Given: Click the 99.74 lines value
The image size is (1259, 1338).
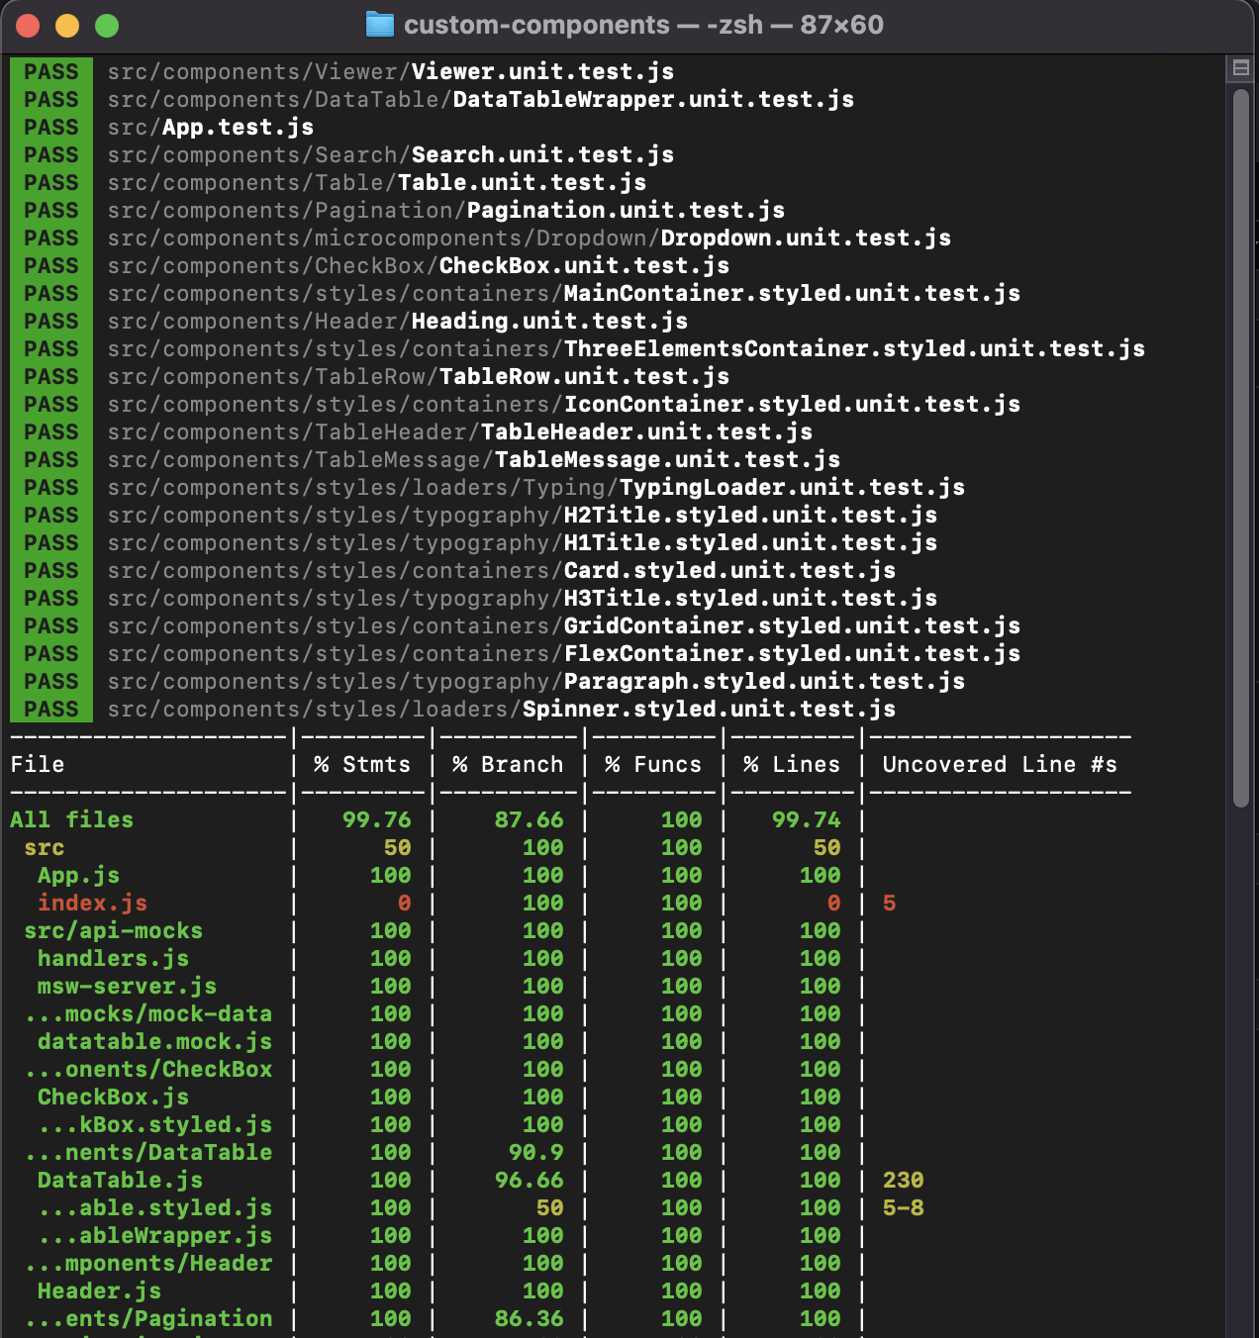Looking at the screenshot, I should click(806, 820).
